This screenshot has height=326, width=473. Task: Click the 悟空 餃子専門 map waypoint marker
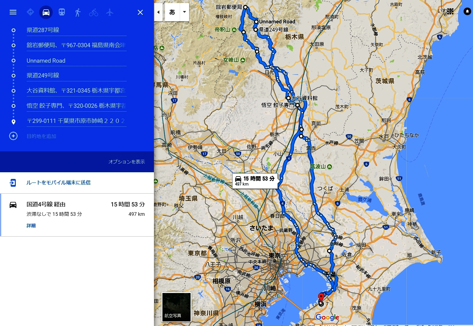(x=298, y=105)
